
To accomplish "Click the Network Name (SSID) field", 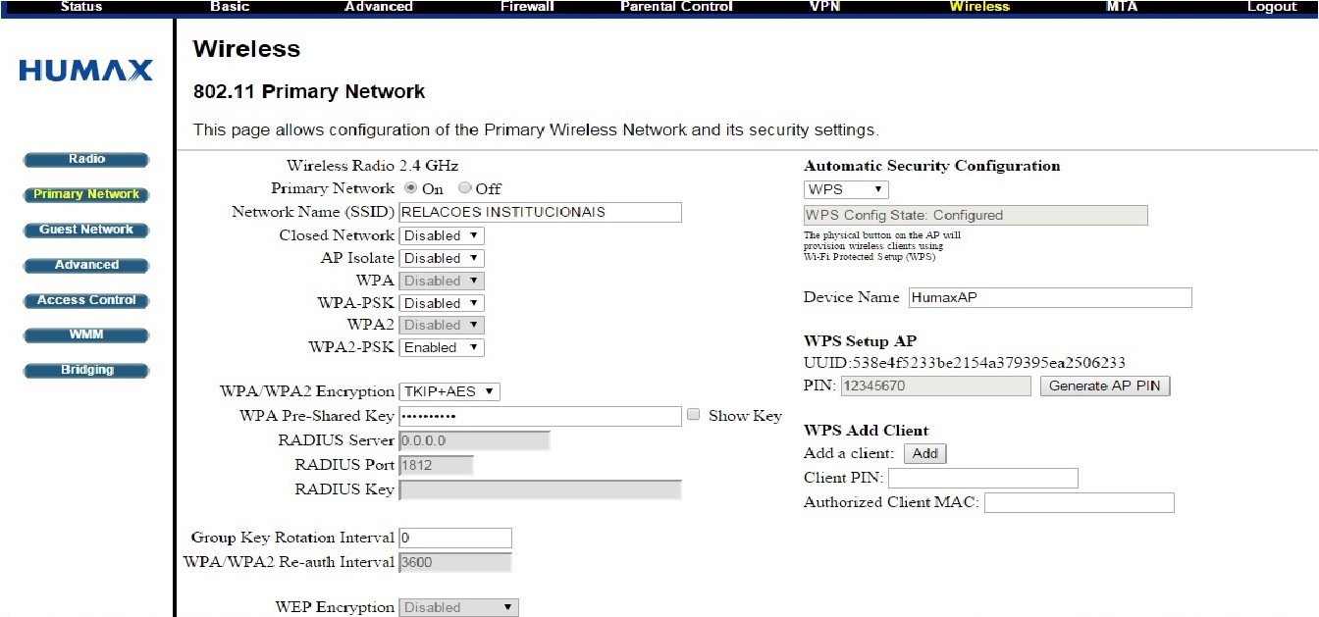I will tap(540, 212).
